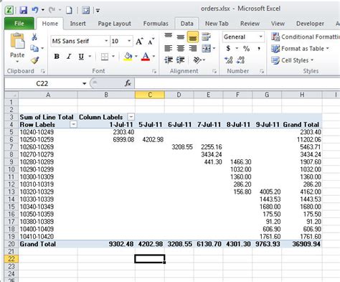Click Merge and Center icon
The height and width of the screenshot is (282, 340).
(x=206, y=49)
